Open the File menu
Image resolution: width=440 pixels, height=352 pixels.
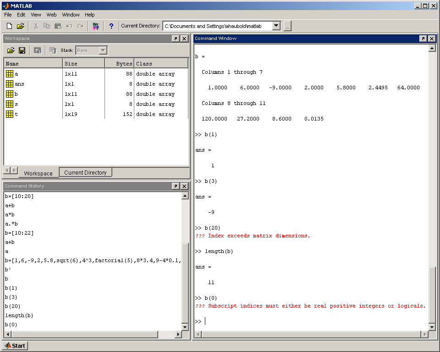point(8,15)
